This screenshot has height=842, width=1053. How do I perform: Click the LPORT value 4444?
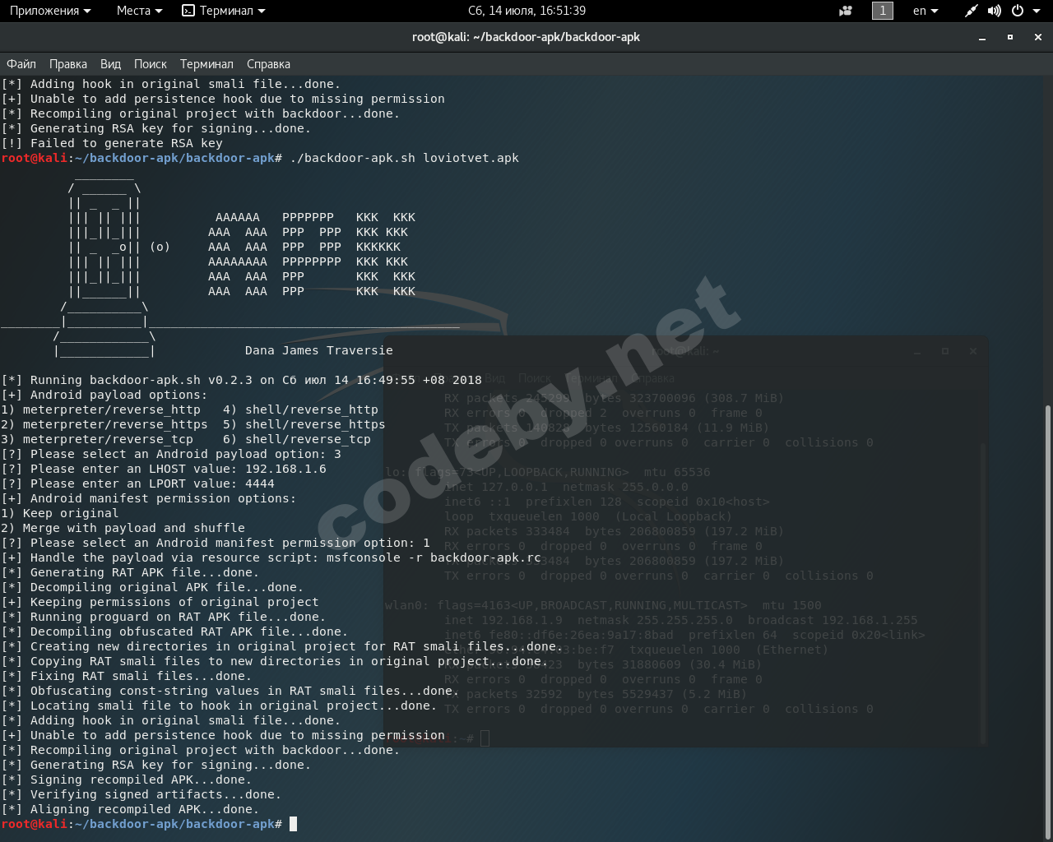260,483
